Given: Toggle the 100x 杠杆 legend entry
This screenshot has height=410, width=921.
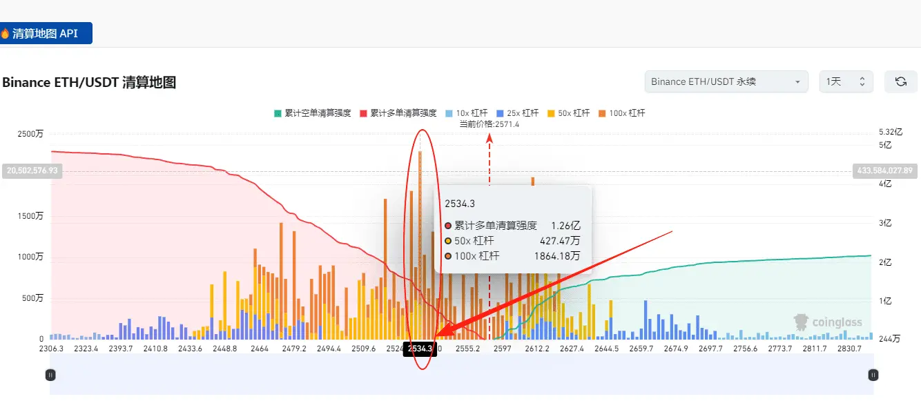Looking at the screenshot, I should click(621, 113).
